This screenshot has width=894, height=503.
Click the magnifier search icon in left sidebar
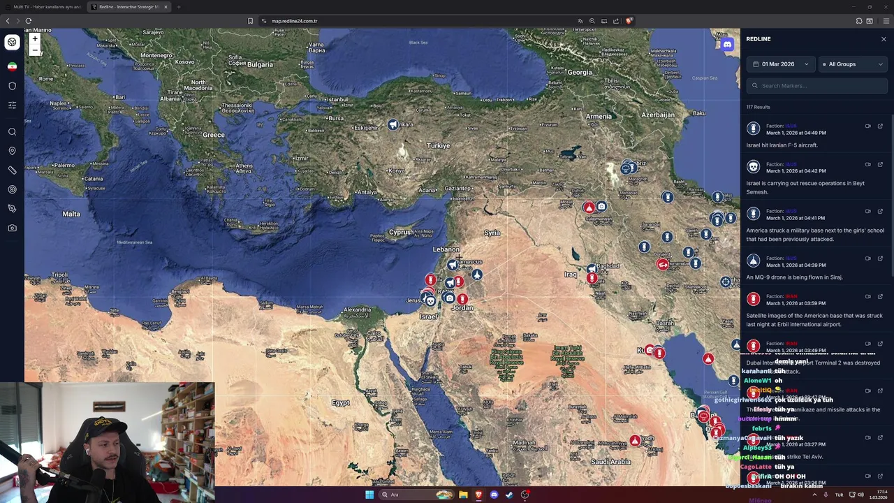[x=12, y=131]
